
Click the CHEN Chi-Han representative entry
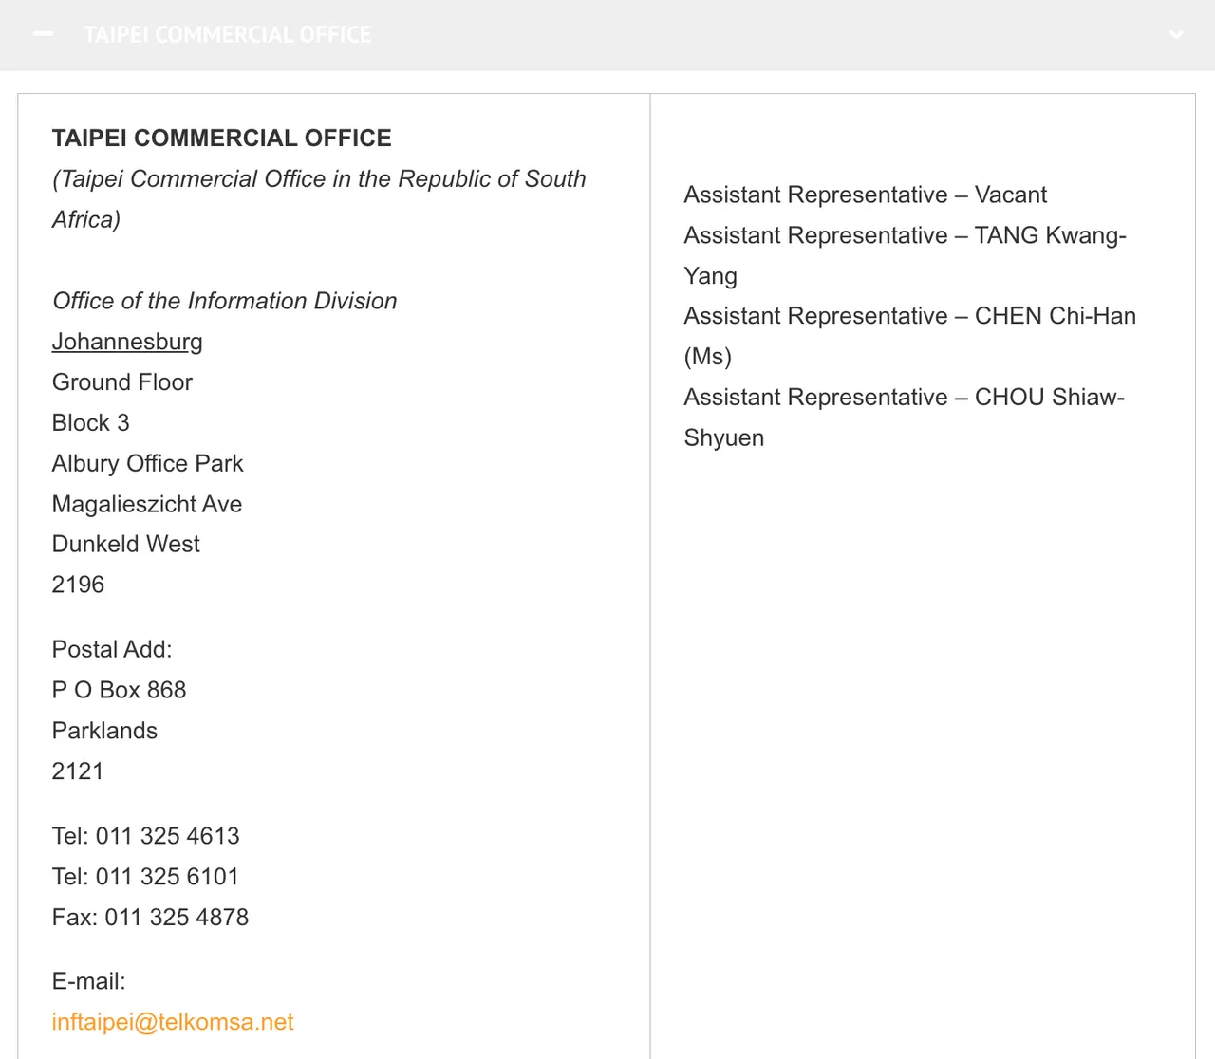click(x=909, y=317)
